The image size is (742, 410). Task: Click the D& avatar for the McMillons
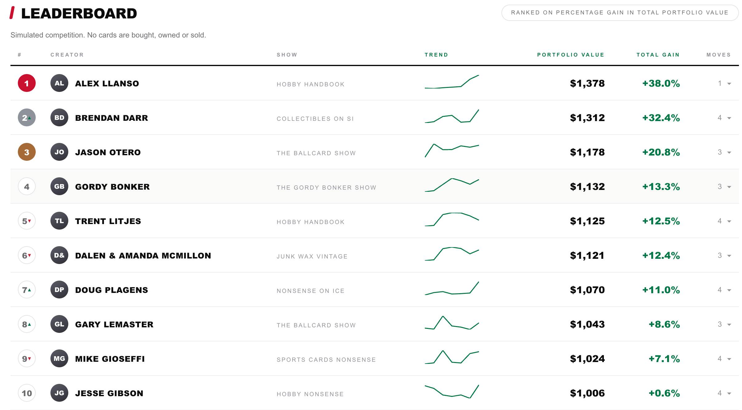point(59,255)
